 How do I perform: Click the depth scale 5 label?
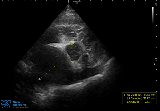click(x=156, y=60)
